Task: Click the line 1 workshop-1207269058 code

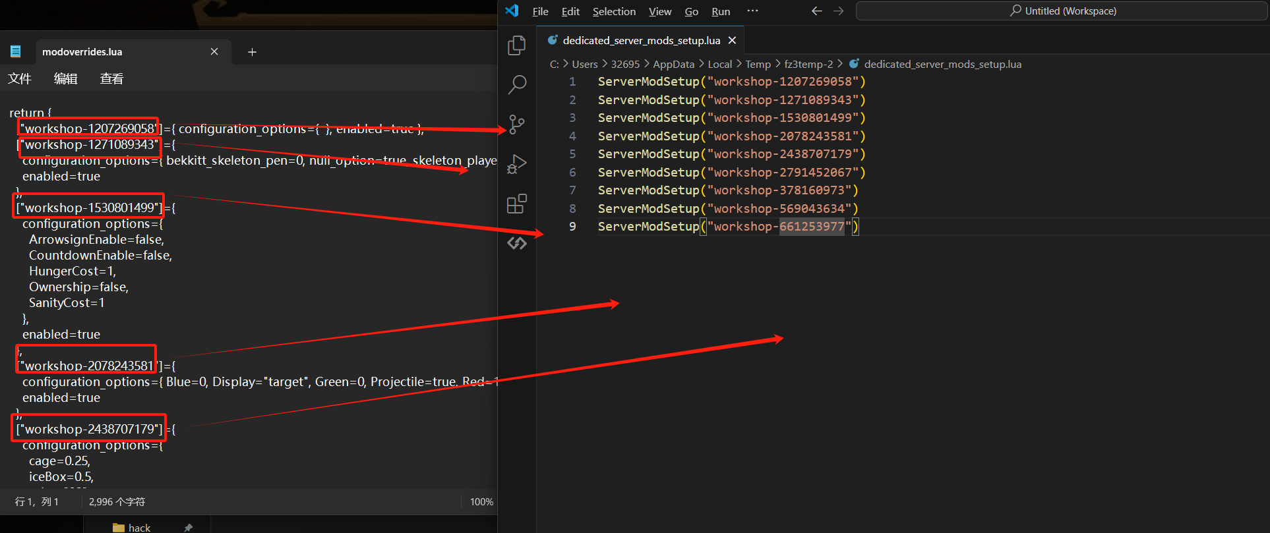Action: coord(731,82)
